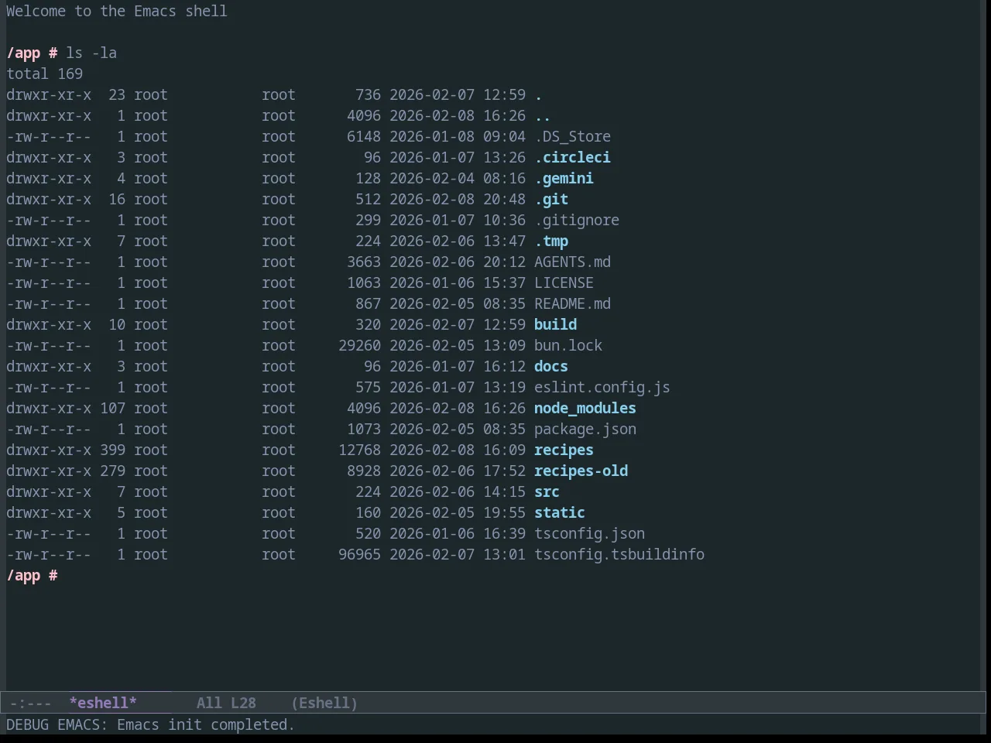Click the .gemini directory entry
Screen dimensions: 991x743
coord(564,178)
